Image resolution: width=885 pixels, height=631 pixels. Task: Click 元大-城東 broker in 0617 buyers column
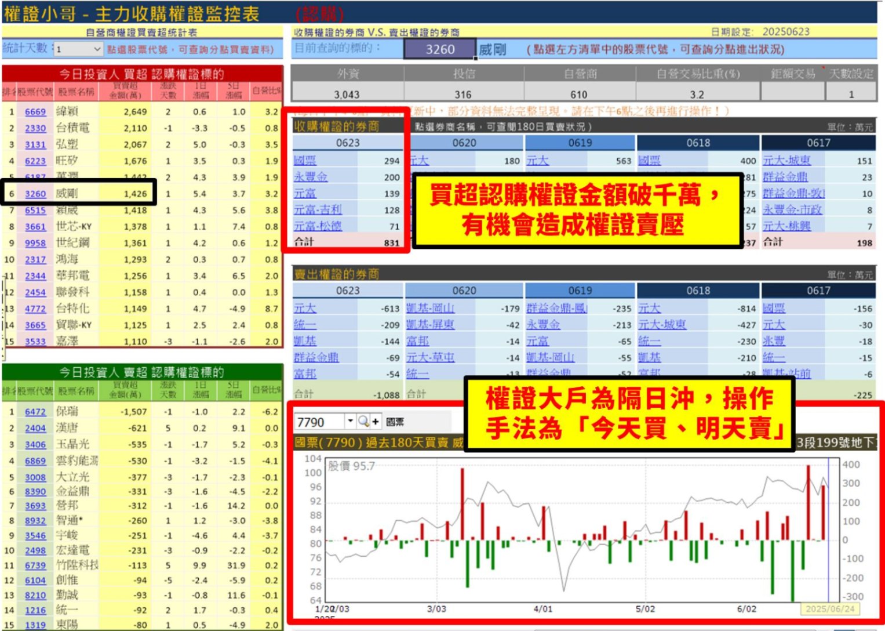[786, 161]
